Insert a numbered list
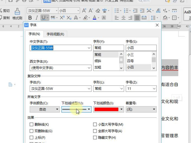Viewport: 191px width, 143px height. [126, 11]
